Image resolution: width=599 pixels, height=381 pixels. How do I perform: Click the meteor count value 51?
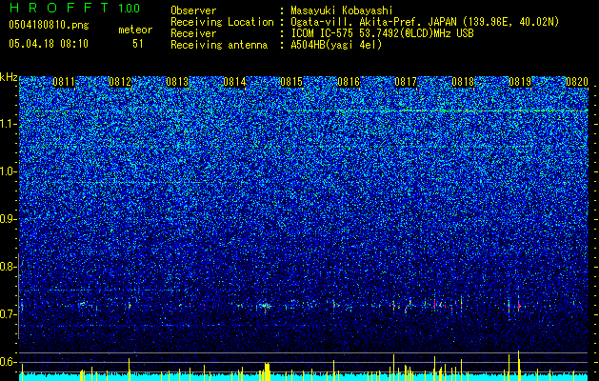137,44
